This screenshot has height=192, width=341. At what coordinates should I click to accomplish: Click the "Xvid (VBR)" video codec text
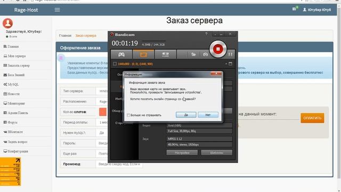tap(174, 126)
